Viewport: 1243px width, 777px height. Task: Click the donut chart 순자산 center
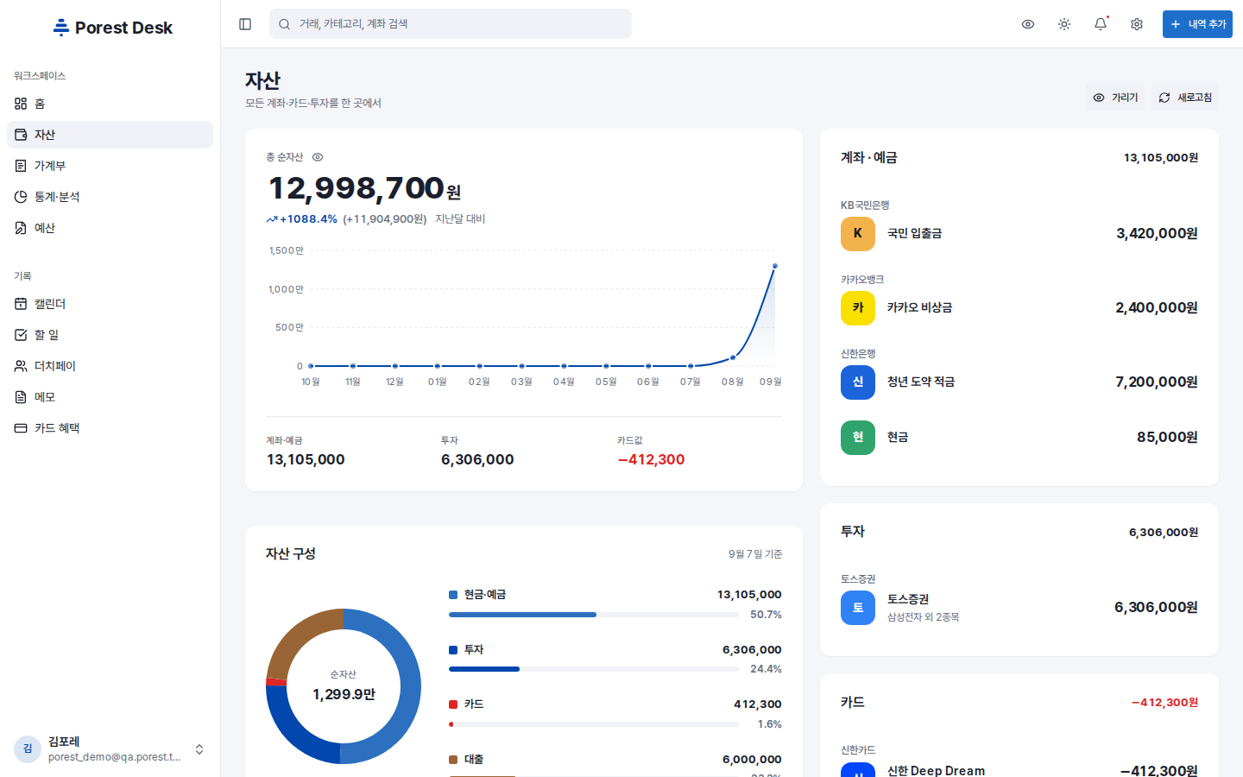tap(344, 686)
